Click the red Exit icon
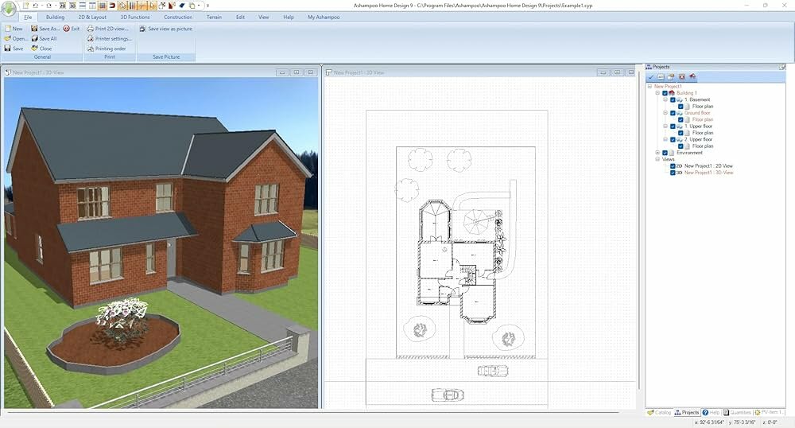795x428 pixels. coord(67,29)
